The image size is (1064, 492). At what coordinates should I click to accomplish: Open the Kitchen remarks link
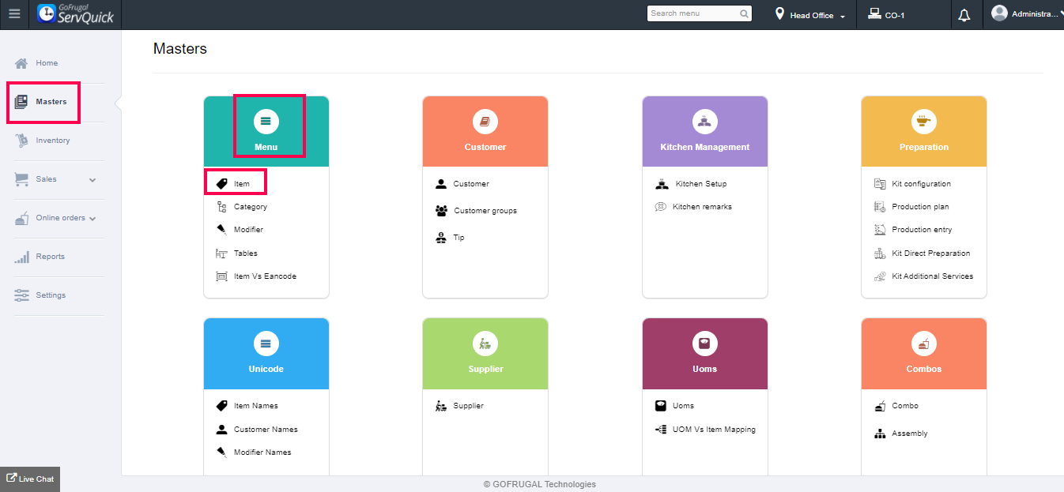pyautogui.click(x=702, y=207)
